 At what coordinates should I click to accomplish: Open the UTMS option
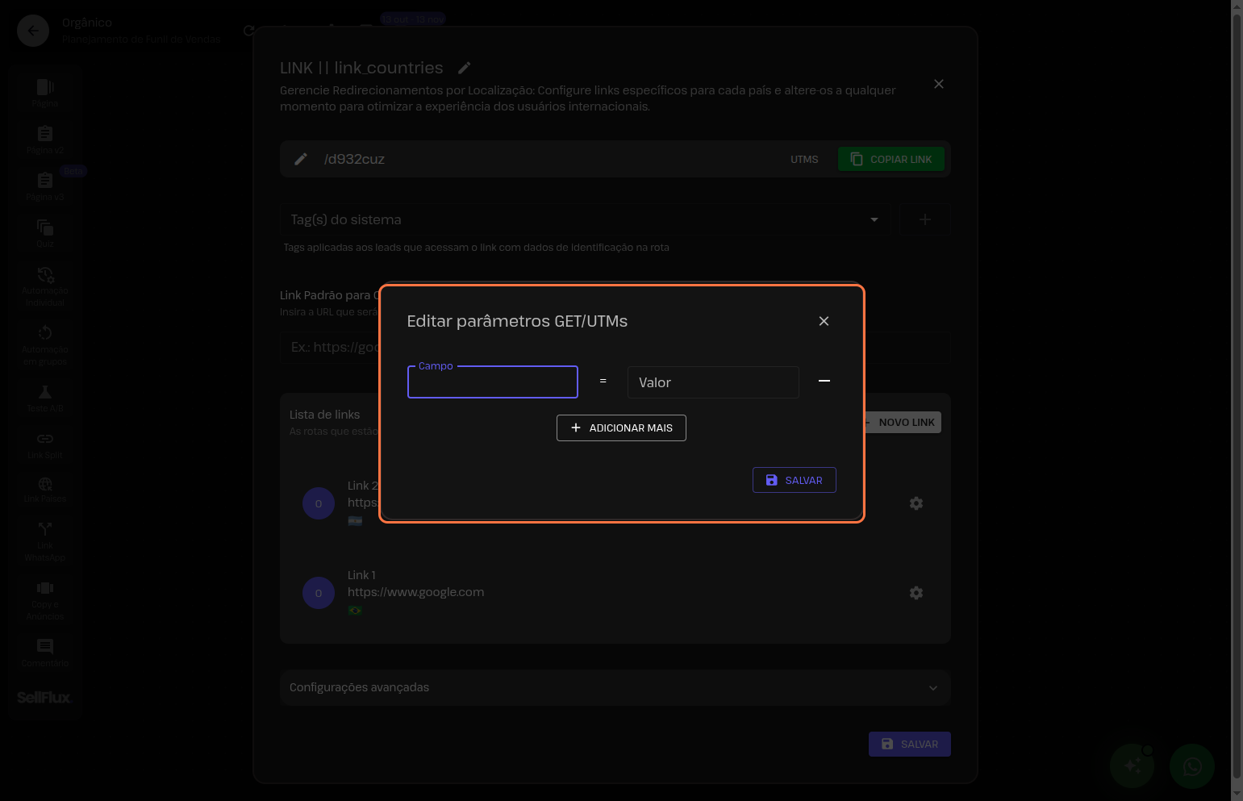tap(803, 160)
